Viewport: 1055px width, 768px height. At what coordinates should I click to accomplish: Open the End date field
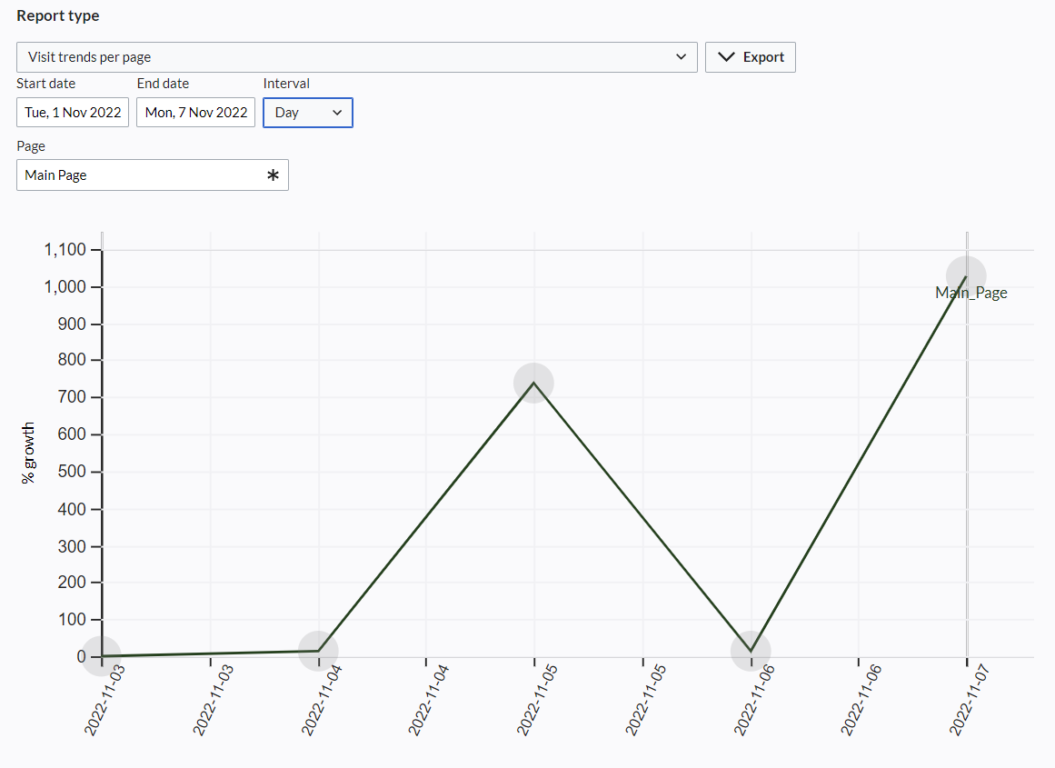tap(195, 113)
